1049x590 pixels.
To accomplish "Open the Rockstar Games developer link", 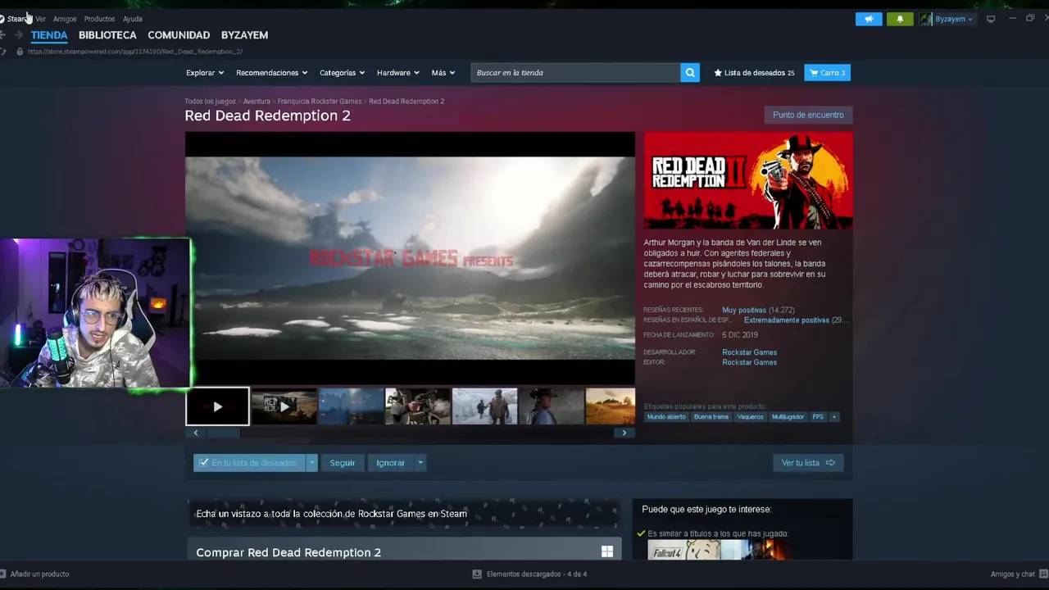I will pos(749,352).
